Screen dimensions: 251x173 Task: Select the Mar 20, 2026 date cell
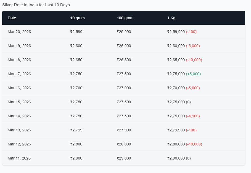click(x=19, y=32)
